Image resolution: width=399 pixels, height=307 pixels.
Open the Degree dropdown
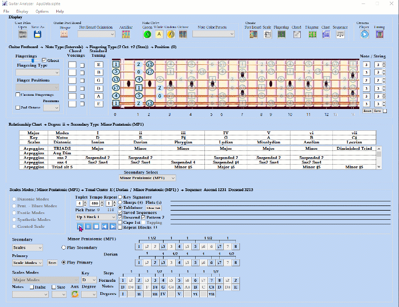pos(89,294)
